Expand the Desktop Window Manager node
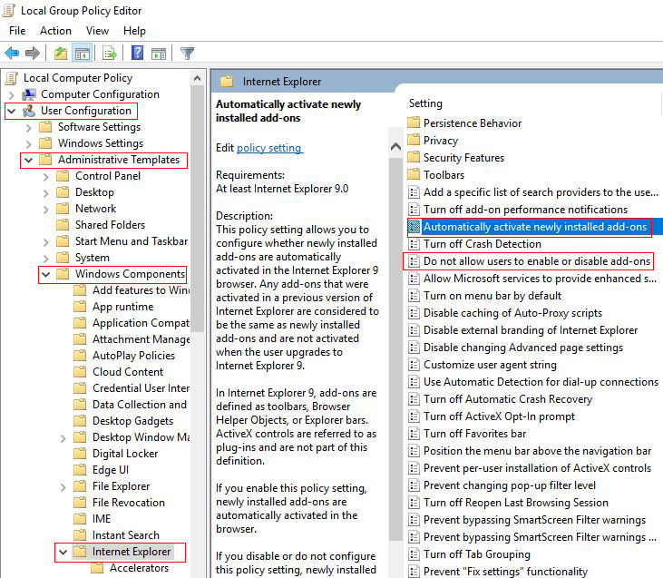The height and width of the screenshot is (578, 663). click(x=63, y=438)
